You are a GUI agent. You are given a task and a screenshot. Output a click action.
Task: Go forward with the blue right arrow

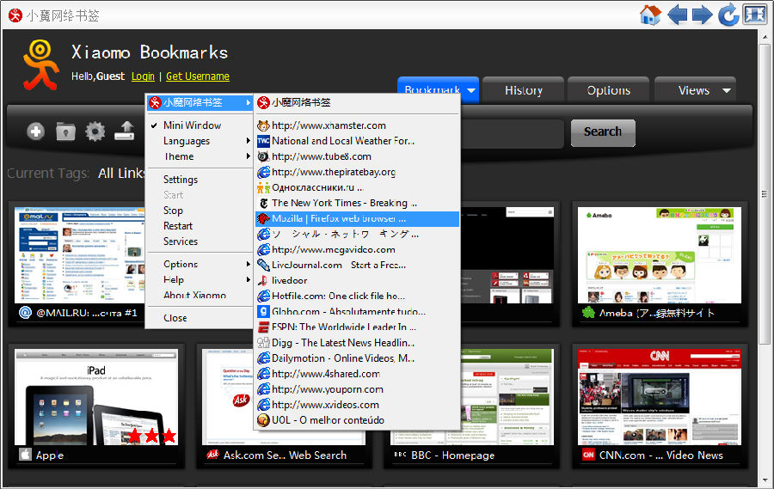pyautogui.click(x=703, y=15)
